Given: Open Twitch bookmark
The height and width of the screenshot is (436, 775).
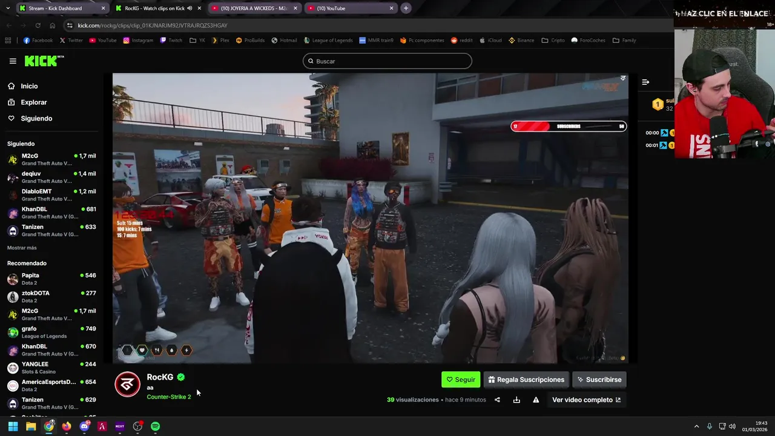Looking at the screenshot, I should [171, 41].
